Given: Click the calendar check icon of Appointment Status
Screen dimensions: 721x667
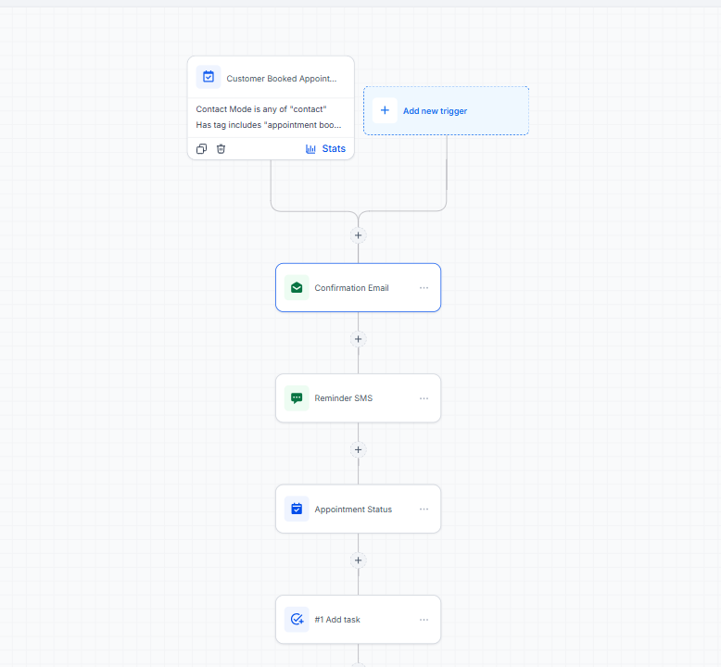Looking at the screenshot, I should point(297,509).
